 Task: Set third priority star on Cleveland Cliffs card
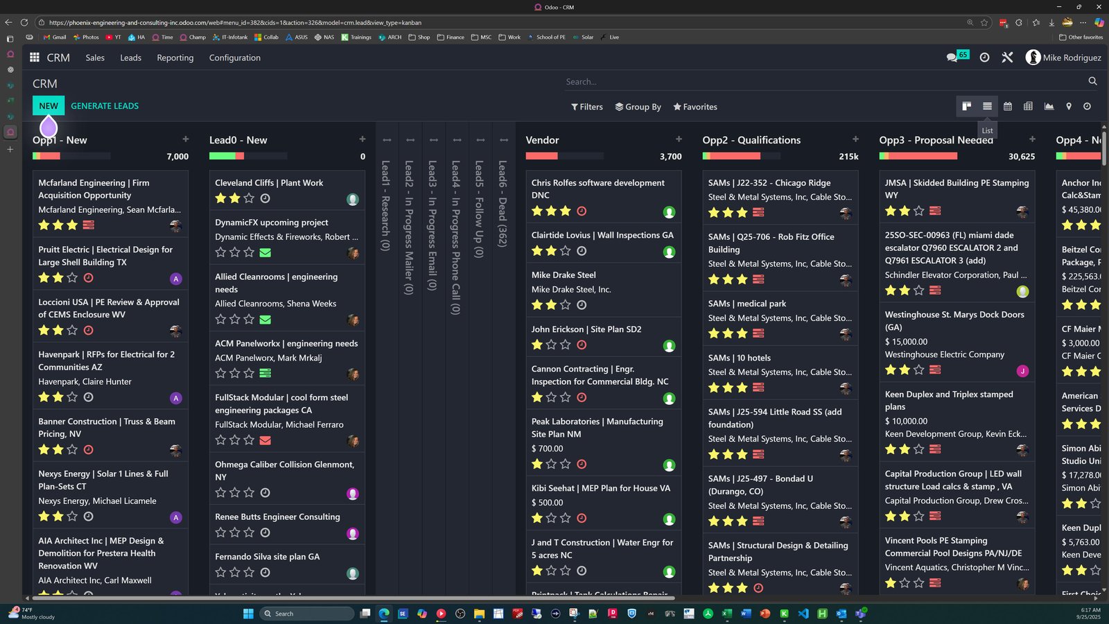click(x=249, y=198)
